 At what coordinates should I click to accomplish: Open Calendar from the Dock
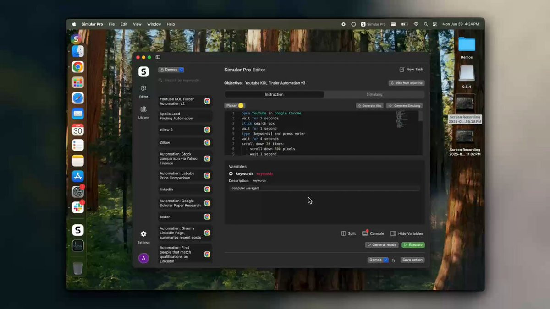[x=78, y=130]
